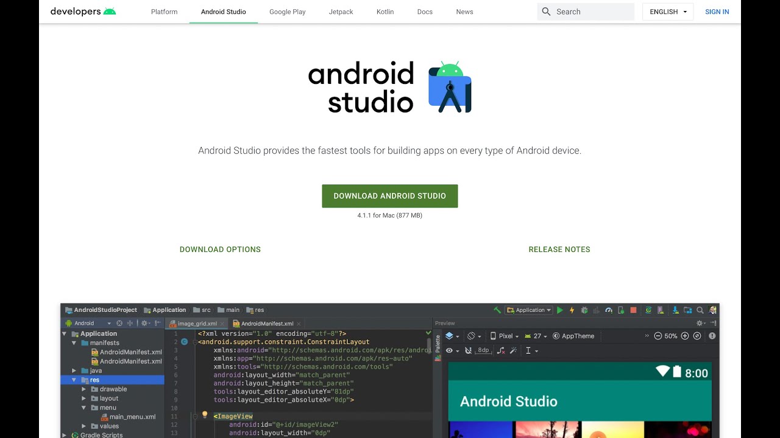
Task: Open the design surface layers dropdown
Action: tap(452, 336)
